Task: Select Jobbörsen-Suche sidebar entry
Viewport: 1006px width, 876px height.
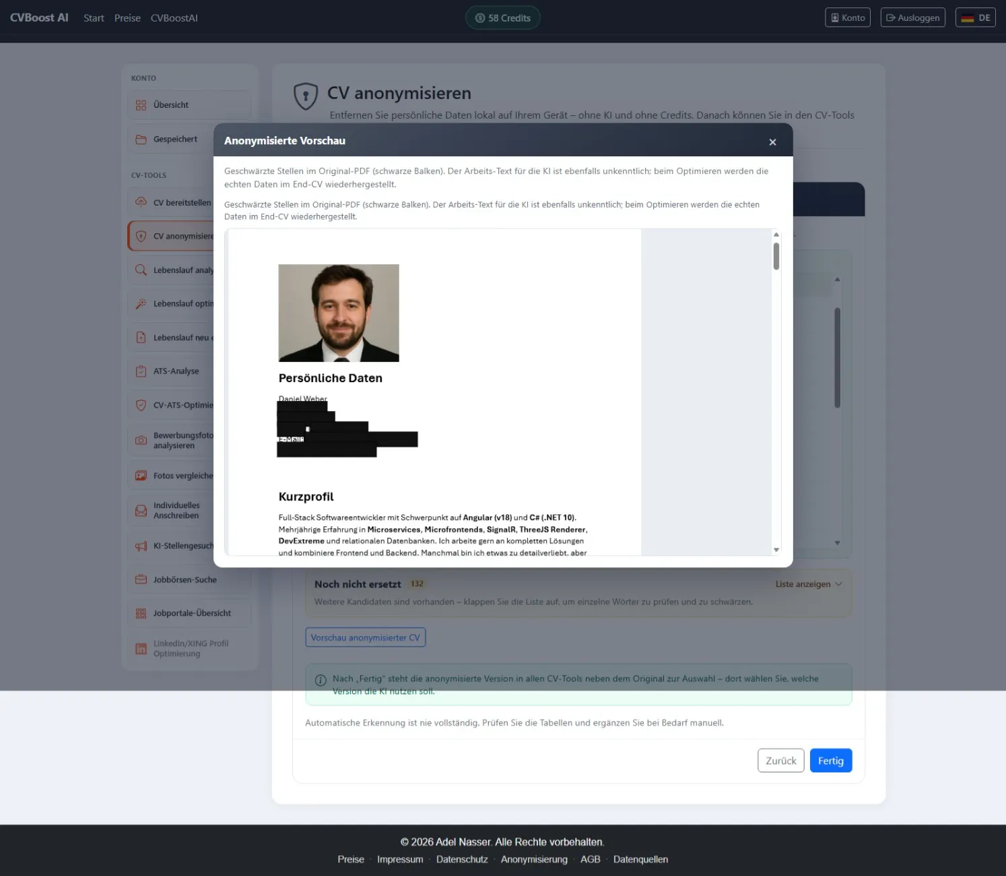Action: coord(189,580)
